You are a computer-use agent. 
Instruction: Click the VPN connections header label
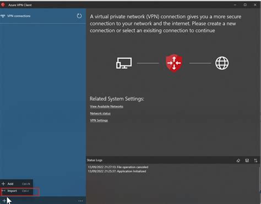pos(19,16)
